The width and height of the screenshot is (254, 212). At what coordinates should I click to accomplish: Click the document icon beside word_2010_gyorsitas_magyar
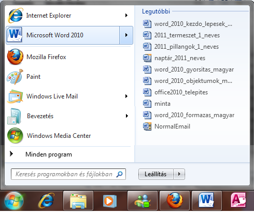click(x=147, y=69)
